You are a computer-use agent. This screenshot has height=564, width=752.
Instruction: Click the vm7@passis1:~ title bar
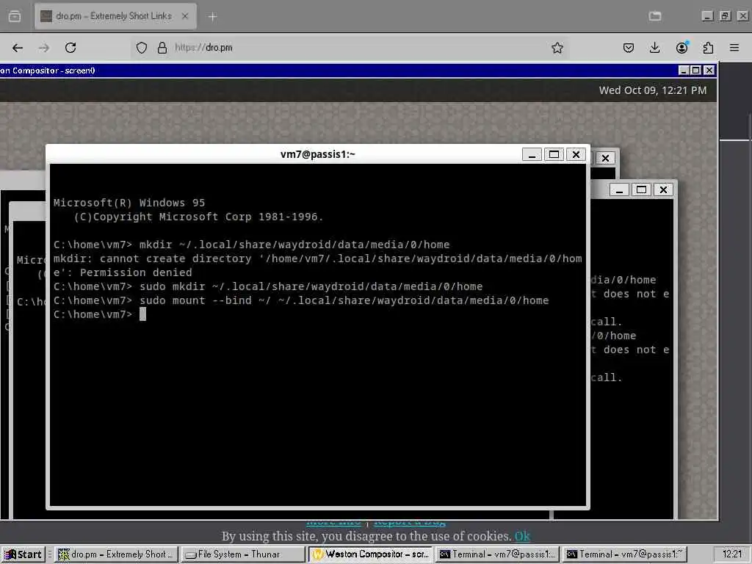(x=317, y=154)
